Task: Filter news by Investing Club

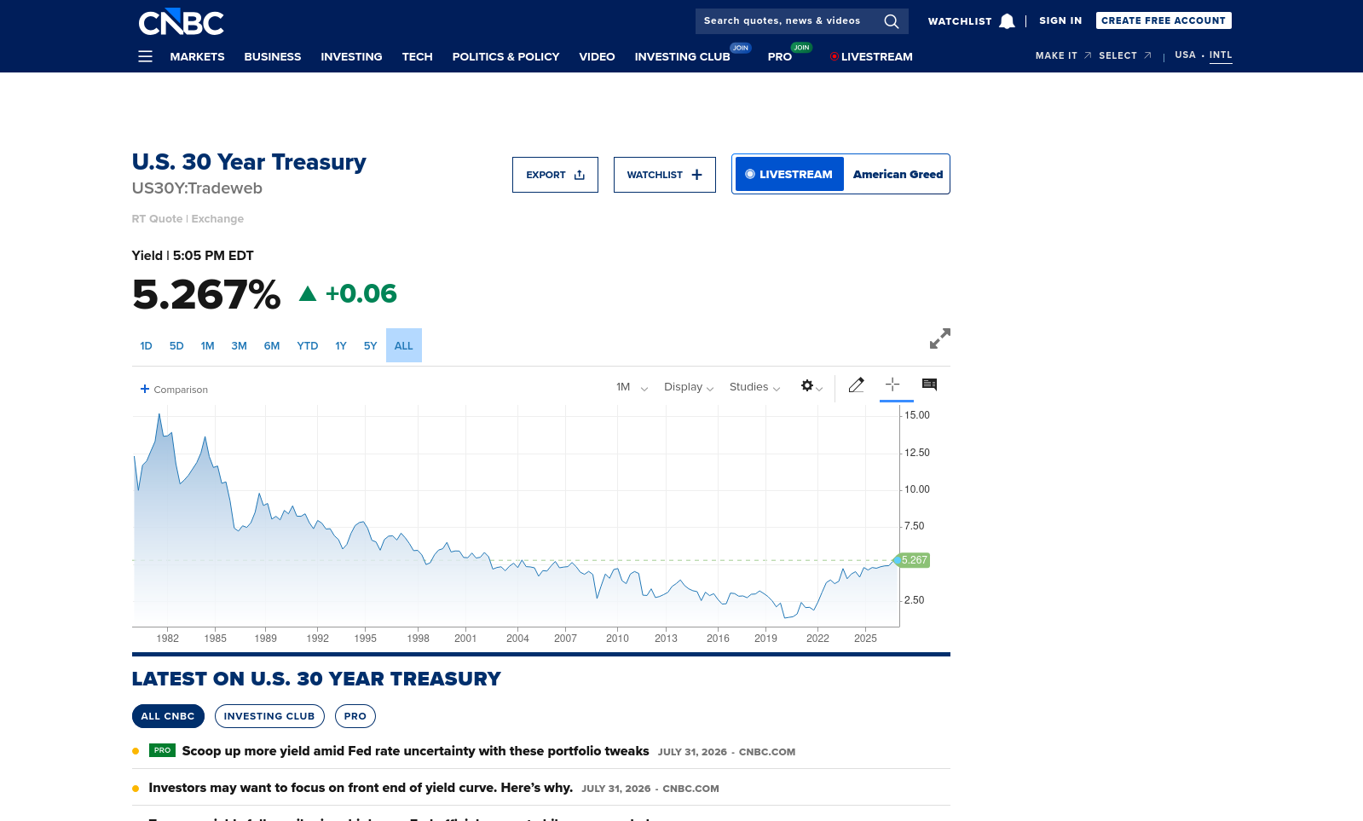Action: (x=269, y=716)
